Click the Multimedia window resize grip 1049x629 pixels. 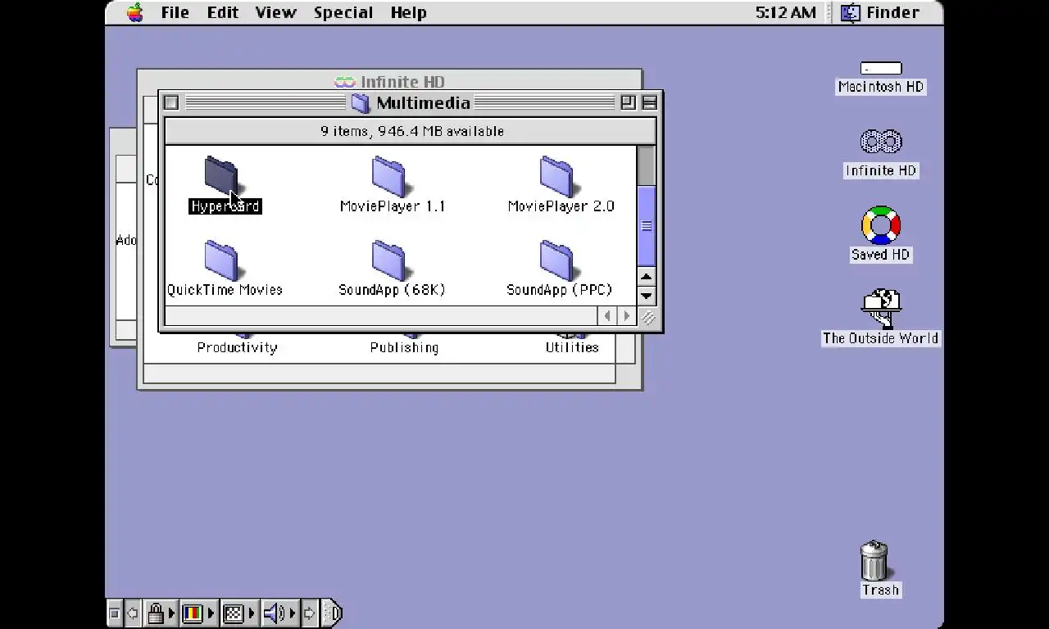coord(647,317)
